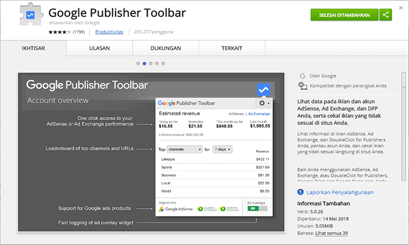Expand the channels dropdown
The height and width of the screenshot is (245, 409).
click(184, 149)
